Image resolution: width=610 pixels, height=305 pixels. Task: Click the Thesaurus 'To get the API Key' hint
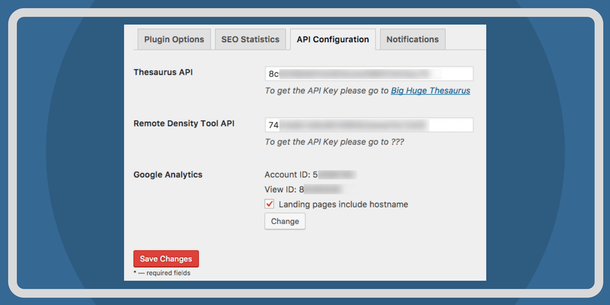point(326,91)
